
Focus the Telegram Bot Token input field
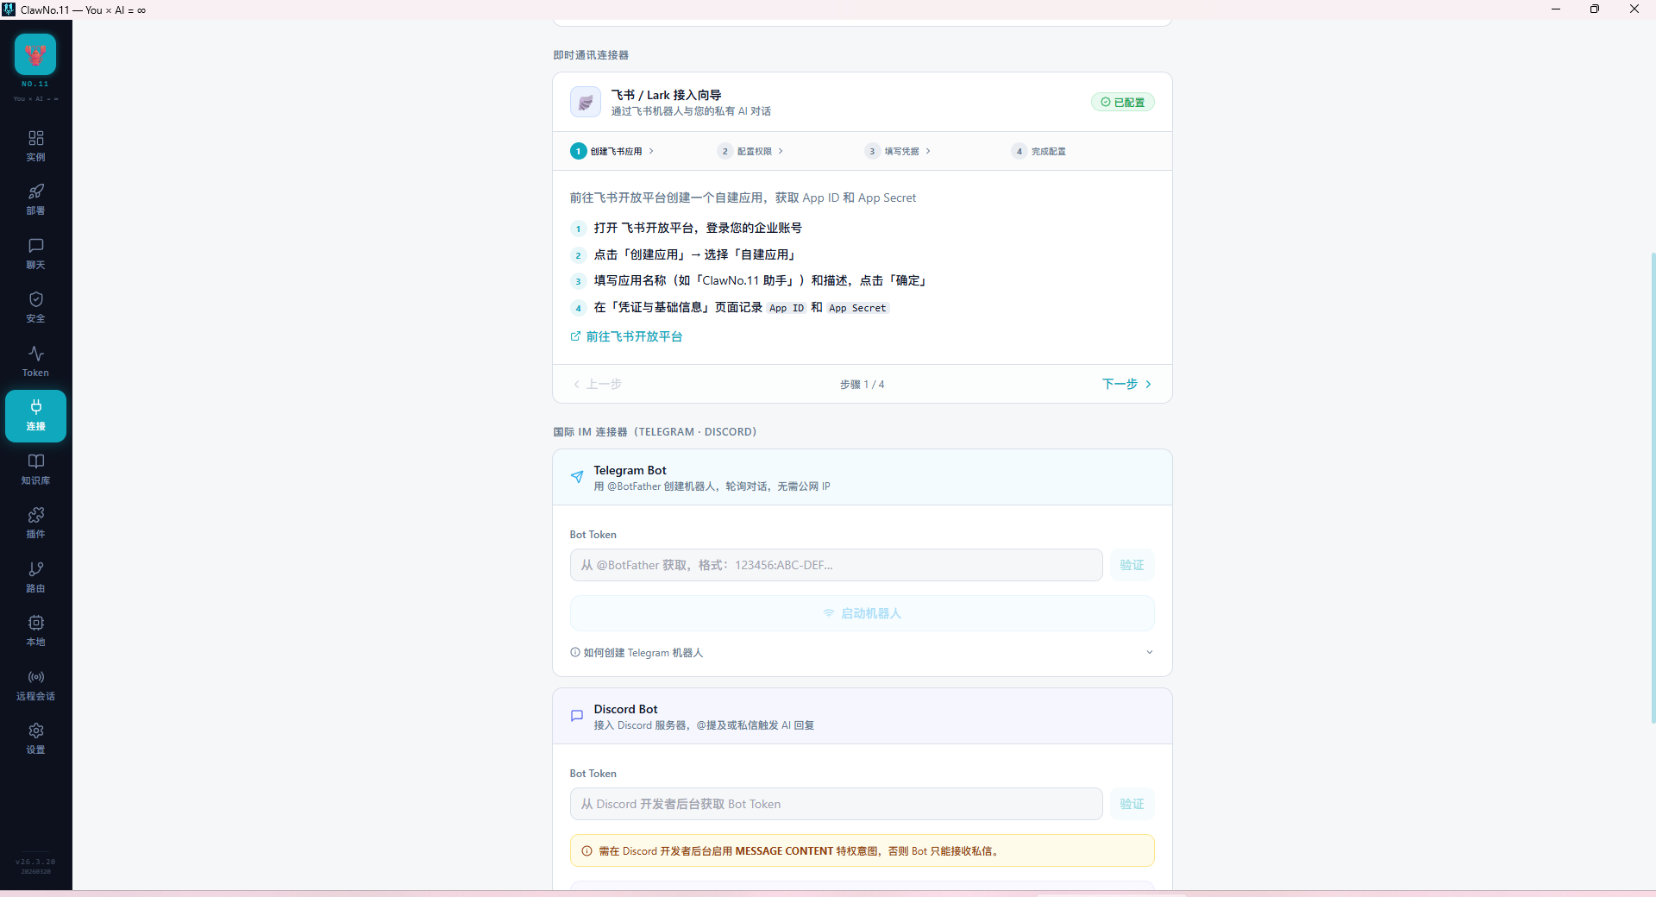point(836,565)
